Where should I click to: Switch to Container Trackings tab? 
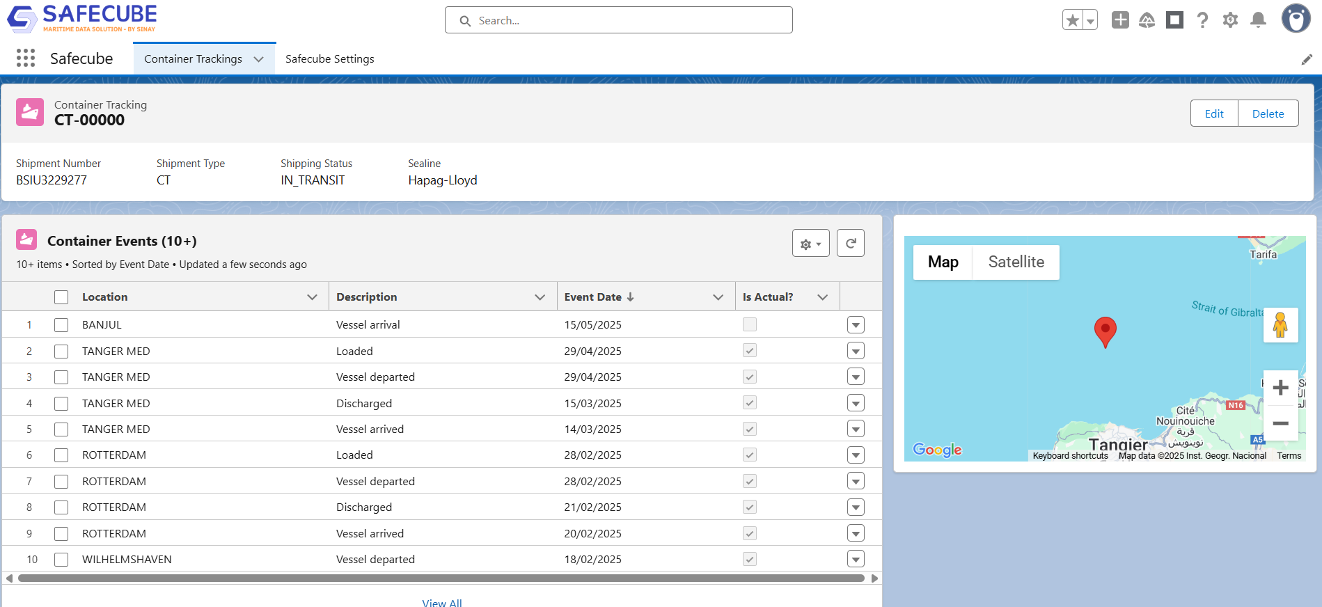[x=193, y=59]
